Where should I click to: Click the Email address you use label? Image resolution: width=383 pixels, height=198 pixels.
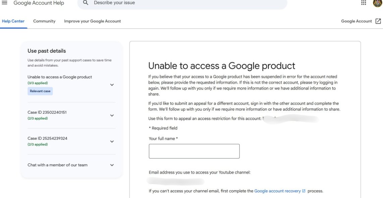pos(200,172)
